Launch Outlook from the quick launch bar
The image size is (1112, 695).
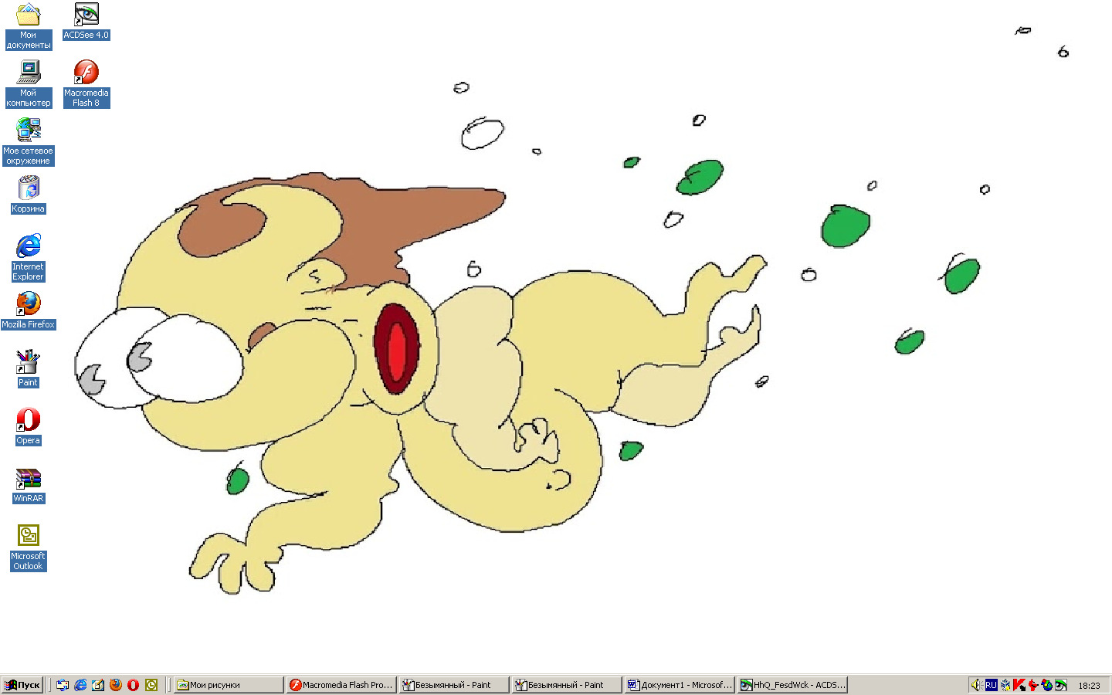pos(151,685)
